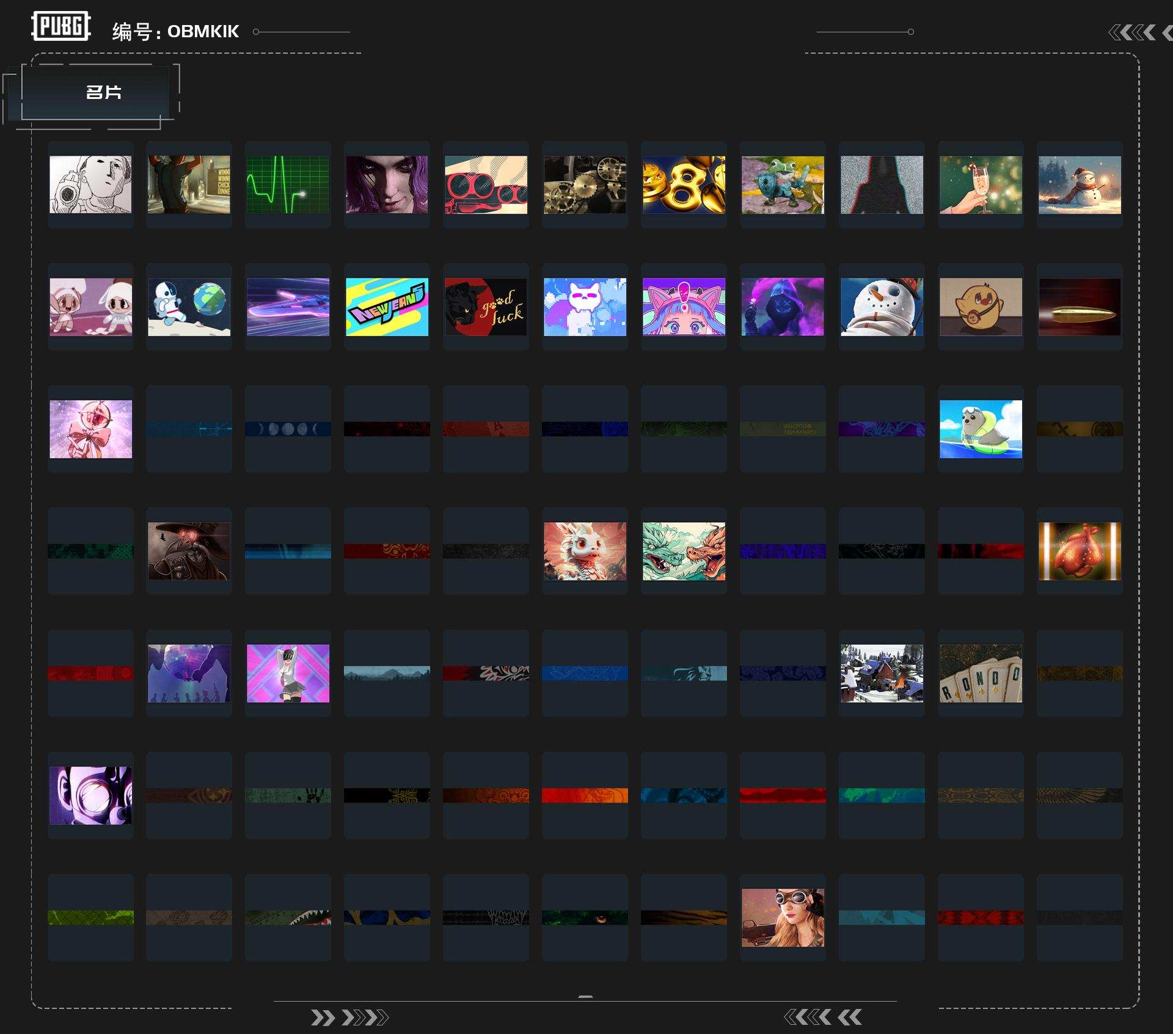Select the moon phases strip nameplate

click(x=288, y=429)
